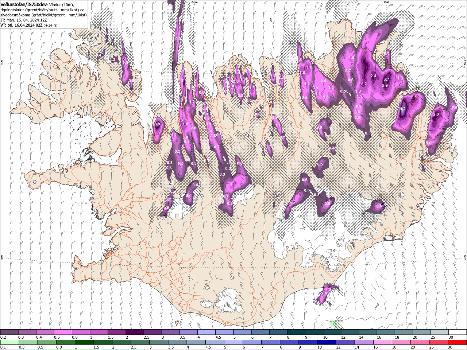Click the grey-purple 0.2 swatch starting the top legend row
The width and height of the screenshot is (467, 350).
(9, 332)
